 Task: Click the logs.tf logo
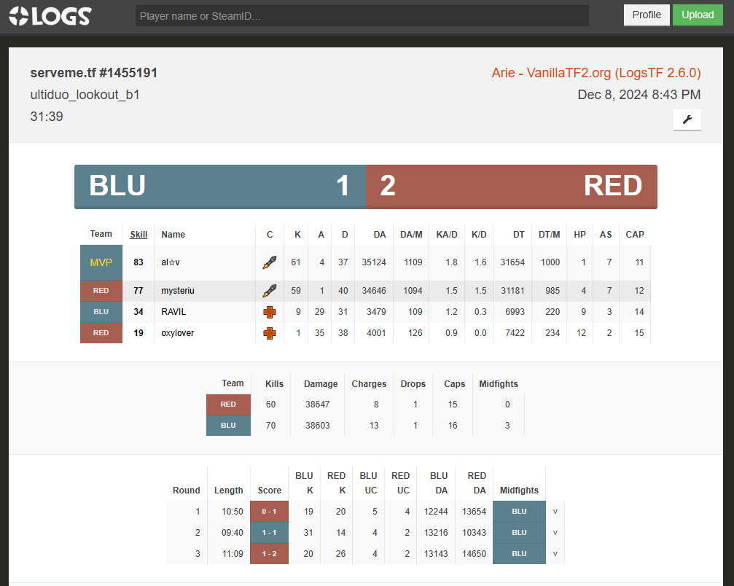coord(50,15)
